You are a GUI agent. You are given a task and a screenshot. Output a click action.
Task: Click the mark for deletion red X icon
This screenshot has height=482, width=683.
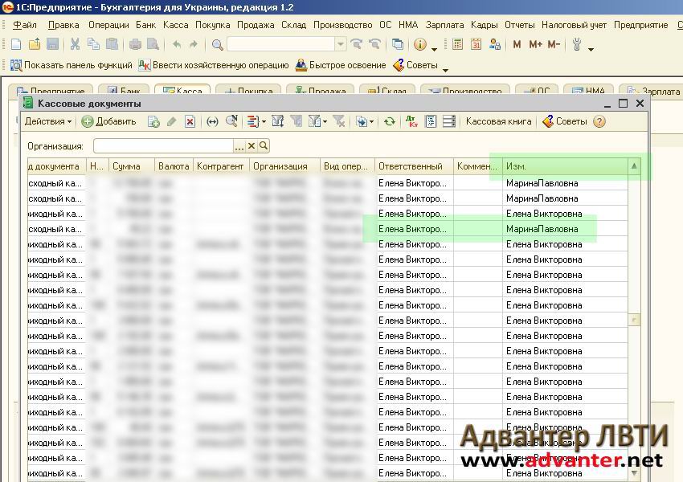pyautogui.click(x=190, y=121)
